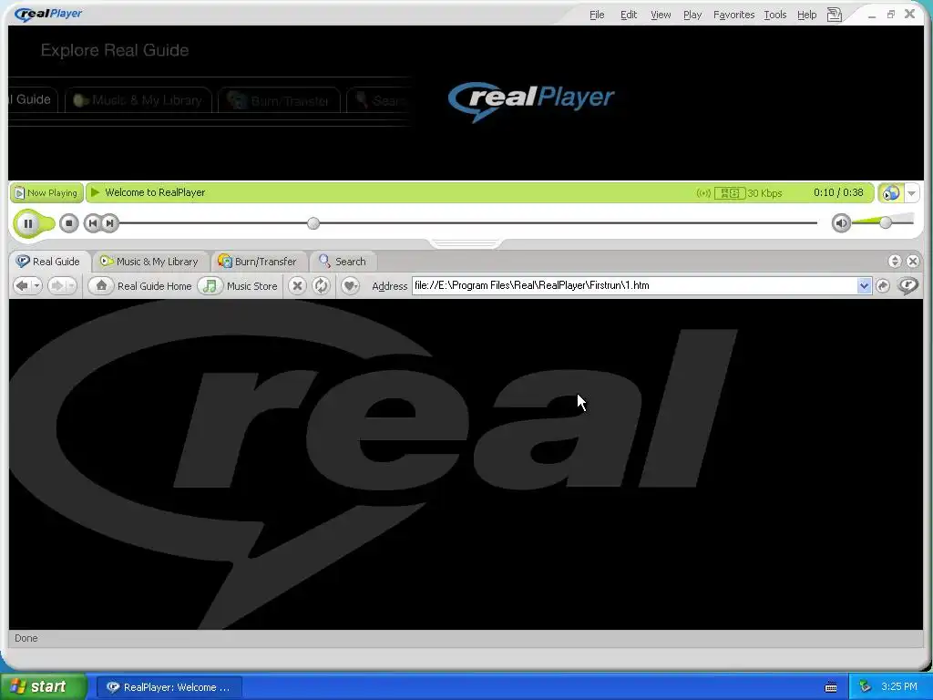Click the volume slider thumb
Image resolution: width=933 pixels, height=700 pixels.
click(886, 222)
